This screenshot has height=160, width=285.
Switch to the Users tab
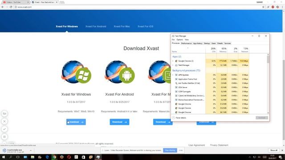(x=213, y=44)
